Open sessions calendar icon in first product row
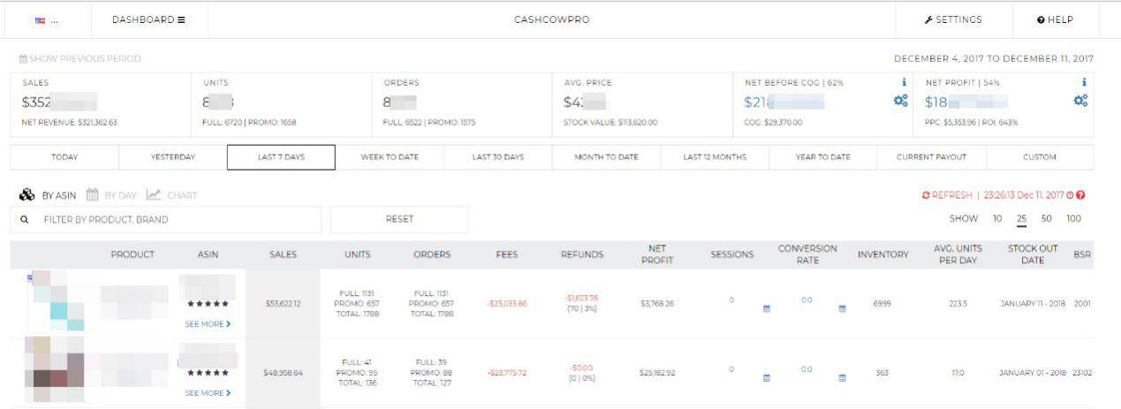1121x409 pixels. [x=767, y=308]
